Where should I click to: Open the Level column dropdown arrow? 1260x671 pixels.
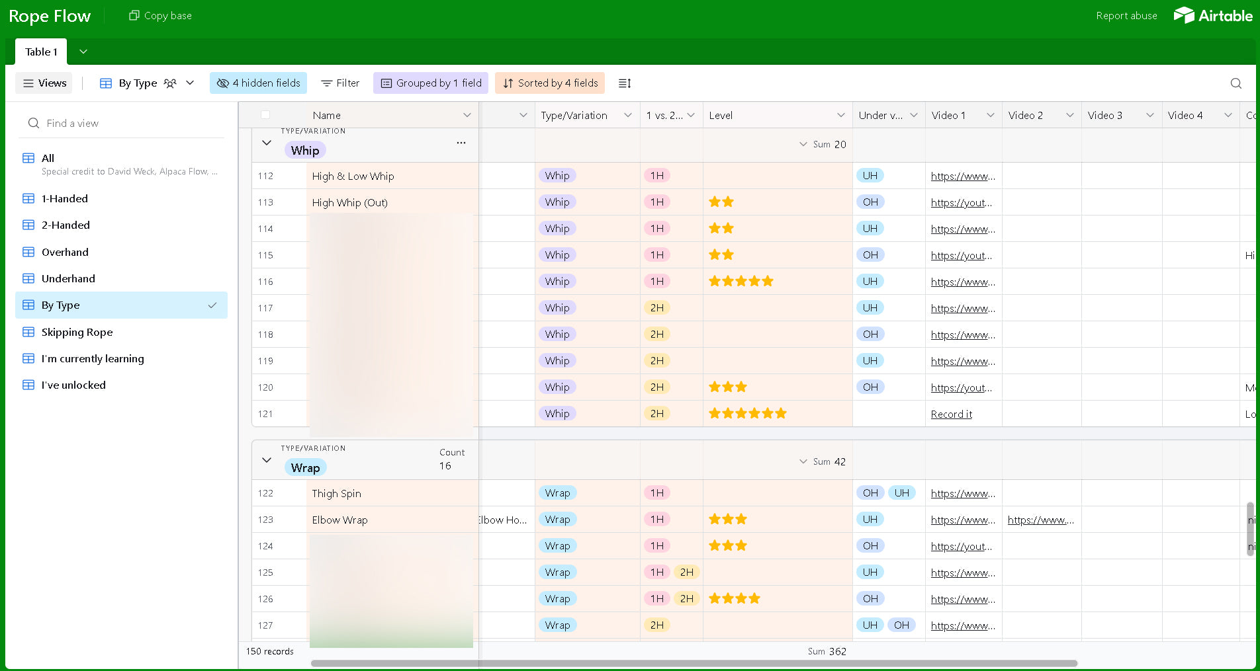(841, 115)
